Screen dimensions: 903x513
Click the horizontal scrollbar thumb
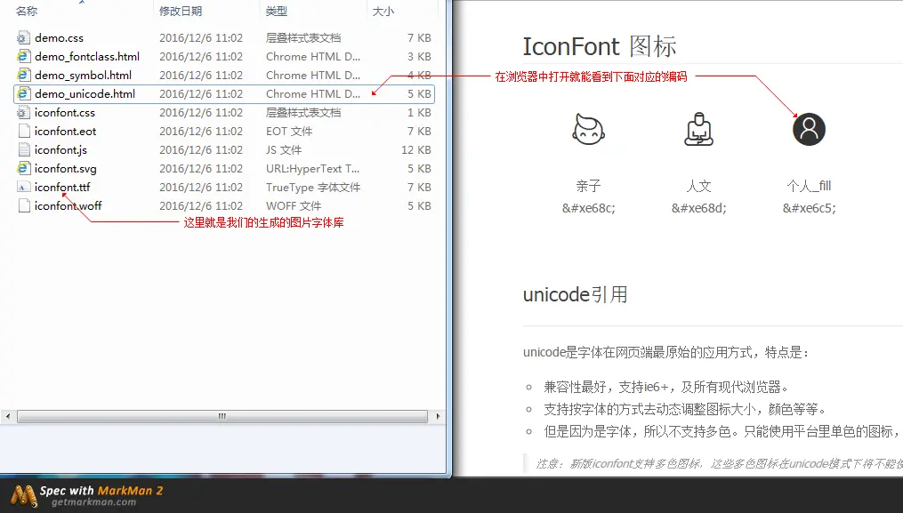pos(222,416)
